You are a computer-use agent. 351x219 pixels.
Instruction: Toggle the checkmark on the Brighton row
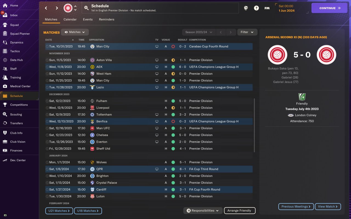[47, 176]
